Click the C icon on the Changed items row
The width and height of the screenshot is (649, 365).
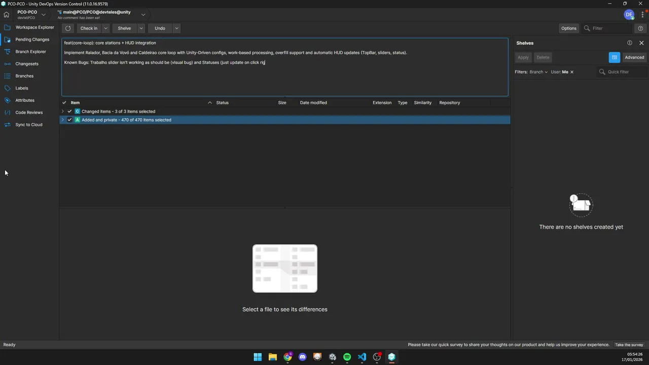[78, 112]
